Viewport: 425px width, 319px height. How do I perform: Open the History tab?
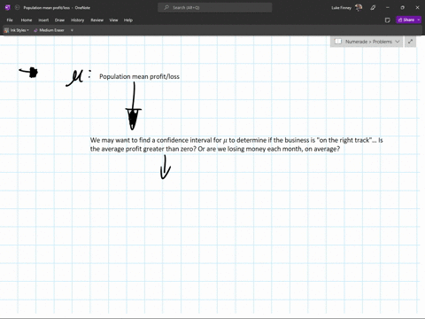(x=78, y=20)
